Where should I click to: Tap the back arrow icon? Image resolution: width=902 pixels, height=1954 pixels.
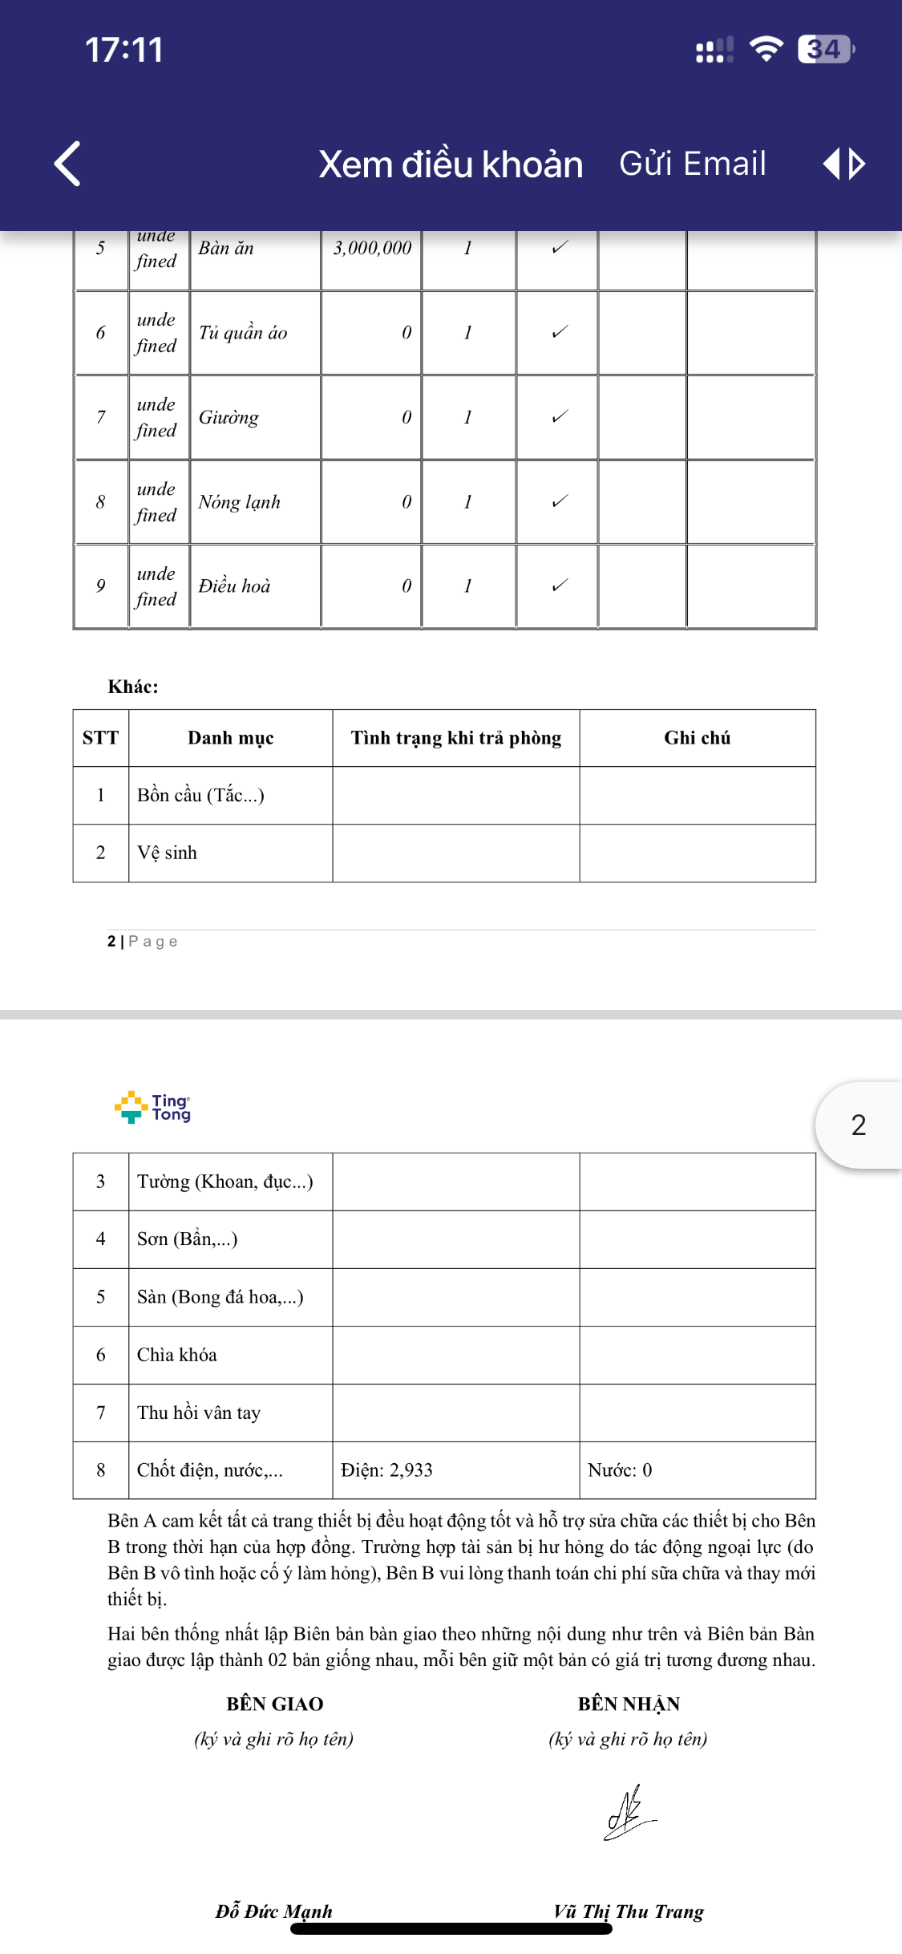click(68, 164)
